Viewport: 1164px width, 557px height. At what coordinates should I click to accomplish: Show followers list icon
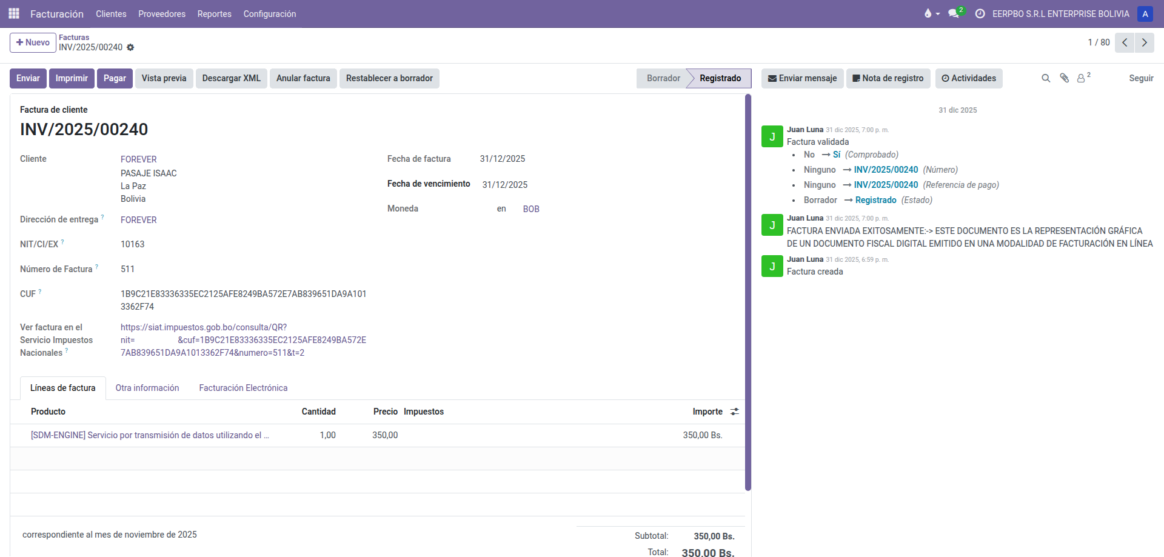(1082, 78)
